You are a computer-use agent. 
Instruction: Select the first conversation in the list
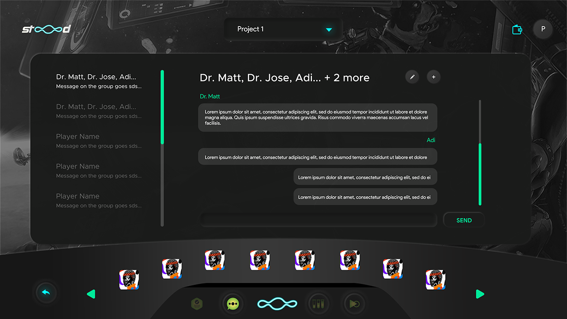point(98,81)
